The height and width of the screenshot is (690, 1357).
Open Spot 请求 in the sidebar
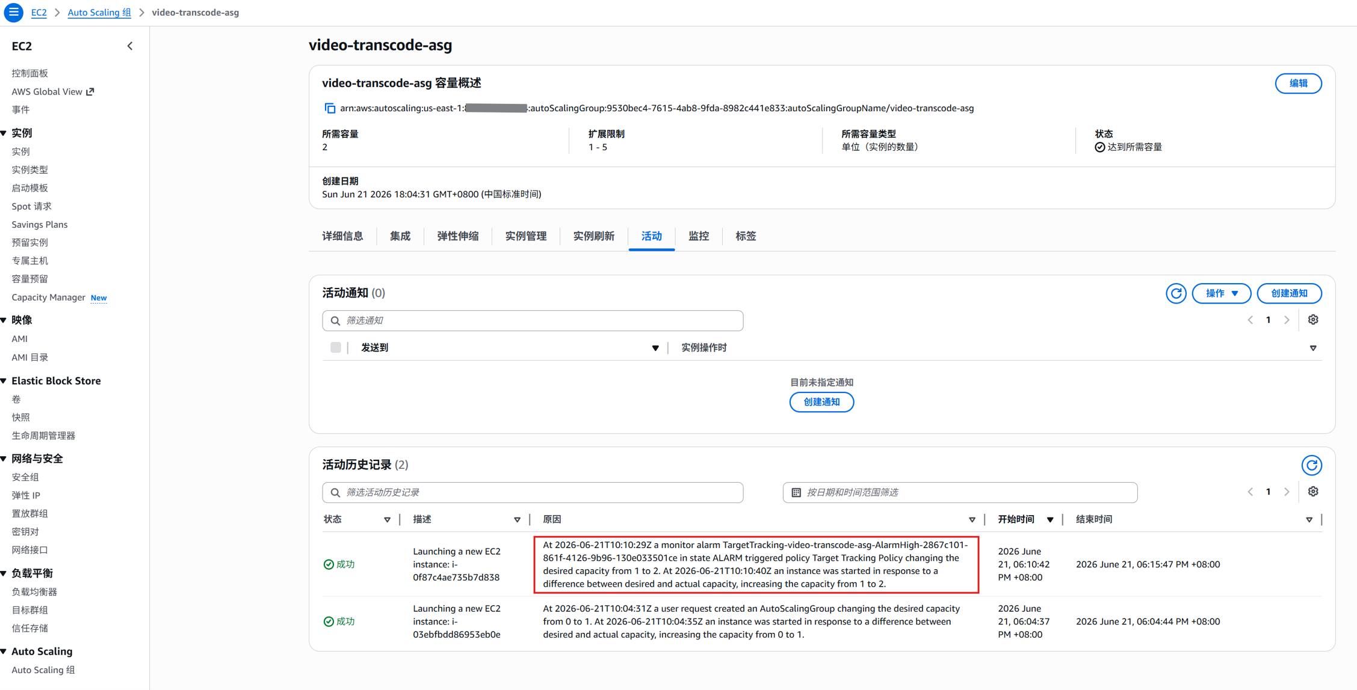pyautogui.click(x=32, y=206)
